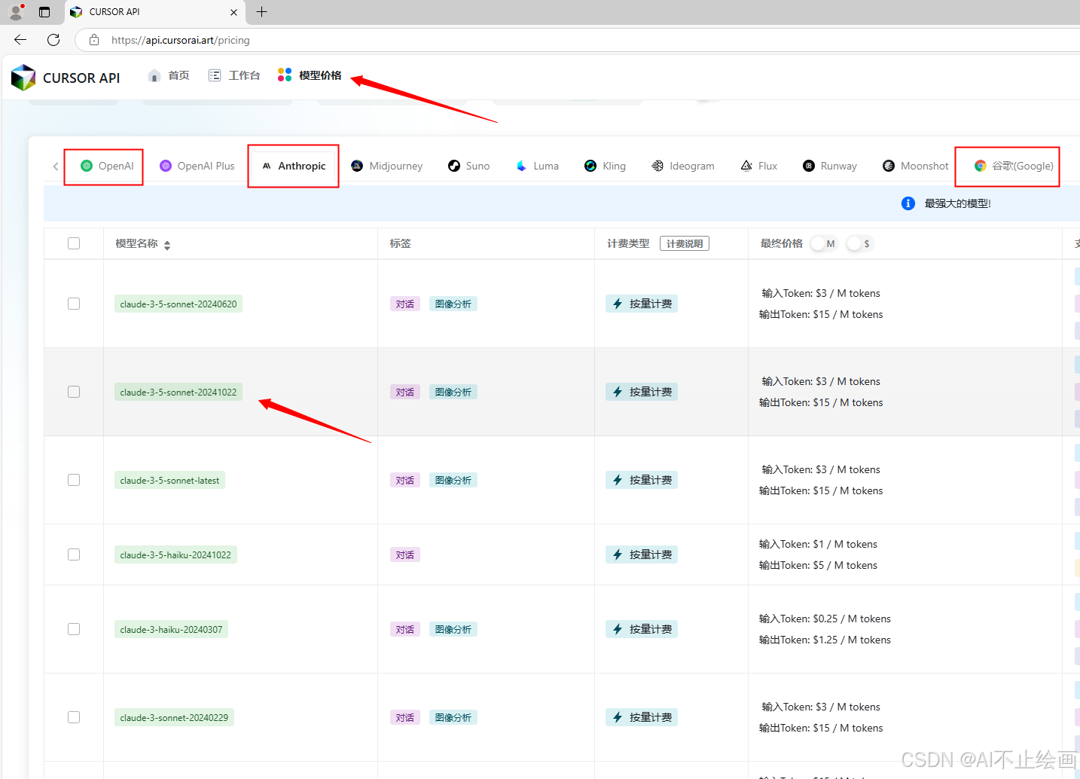Click 按量计费 in the claude-3-5-sonnet-latest row

(642, 480)
